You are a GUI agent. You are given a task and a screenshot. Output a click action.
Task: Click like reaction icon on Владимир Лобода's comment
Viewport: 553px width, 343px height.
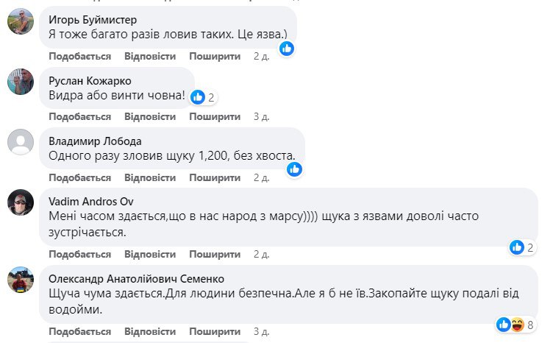click(294, 169)
